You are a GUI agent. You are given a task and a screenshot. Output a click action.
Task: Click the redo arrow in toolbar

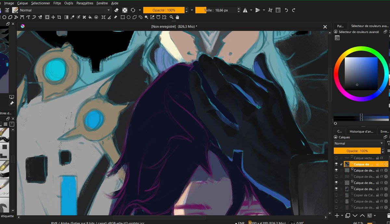coord(293,10)
